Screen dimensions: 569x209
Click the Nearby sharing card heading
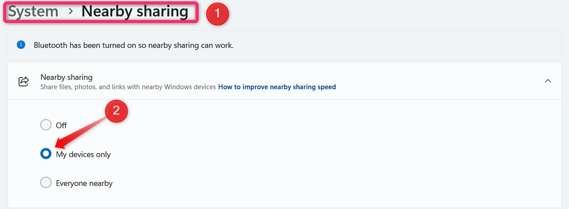(67, 77)
